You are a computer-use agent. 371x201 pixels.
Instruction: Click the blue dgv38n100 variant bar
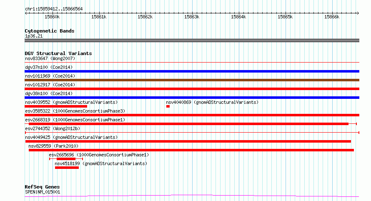[x=192, y=98]
